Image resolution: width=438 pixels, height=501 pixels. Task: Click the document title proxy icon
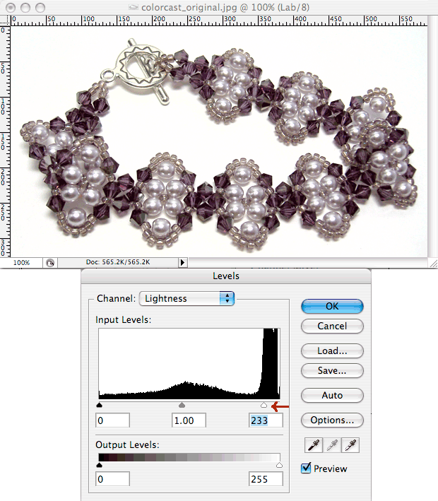pyautogui.click(x=134, y=7)
